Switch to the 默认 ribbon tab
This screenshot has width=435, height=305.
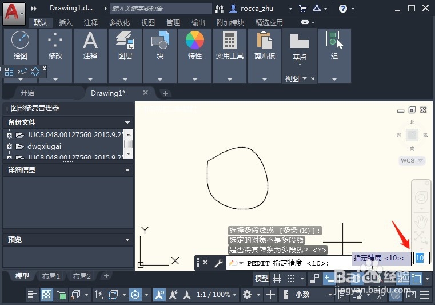[41, 22]
